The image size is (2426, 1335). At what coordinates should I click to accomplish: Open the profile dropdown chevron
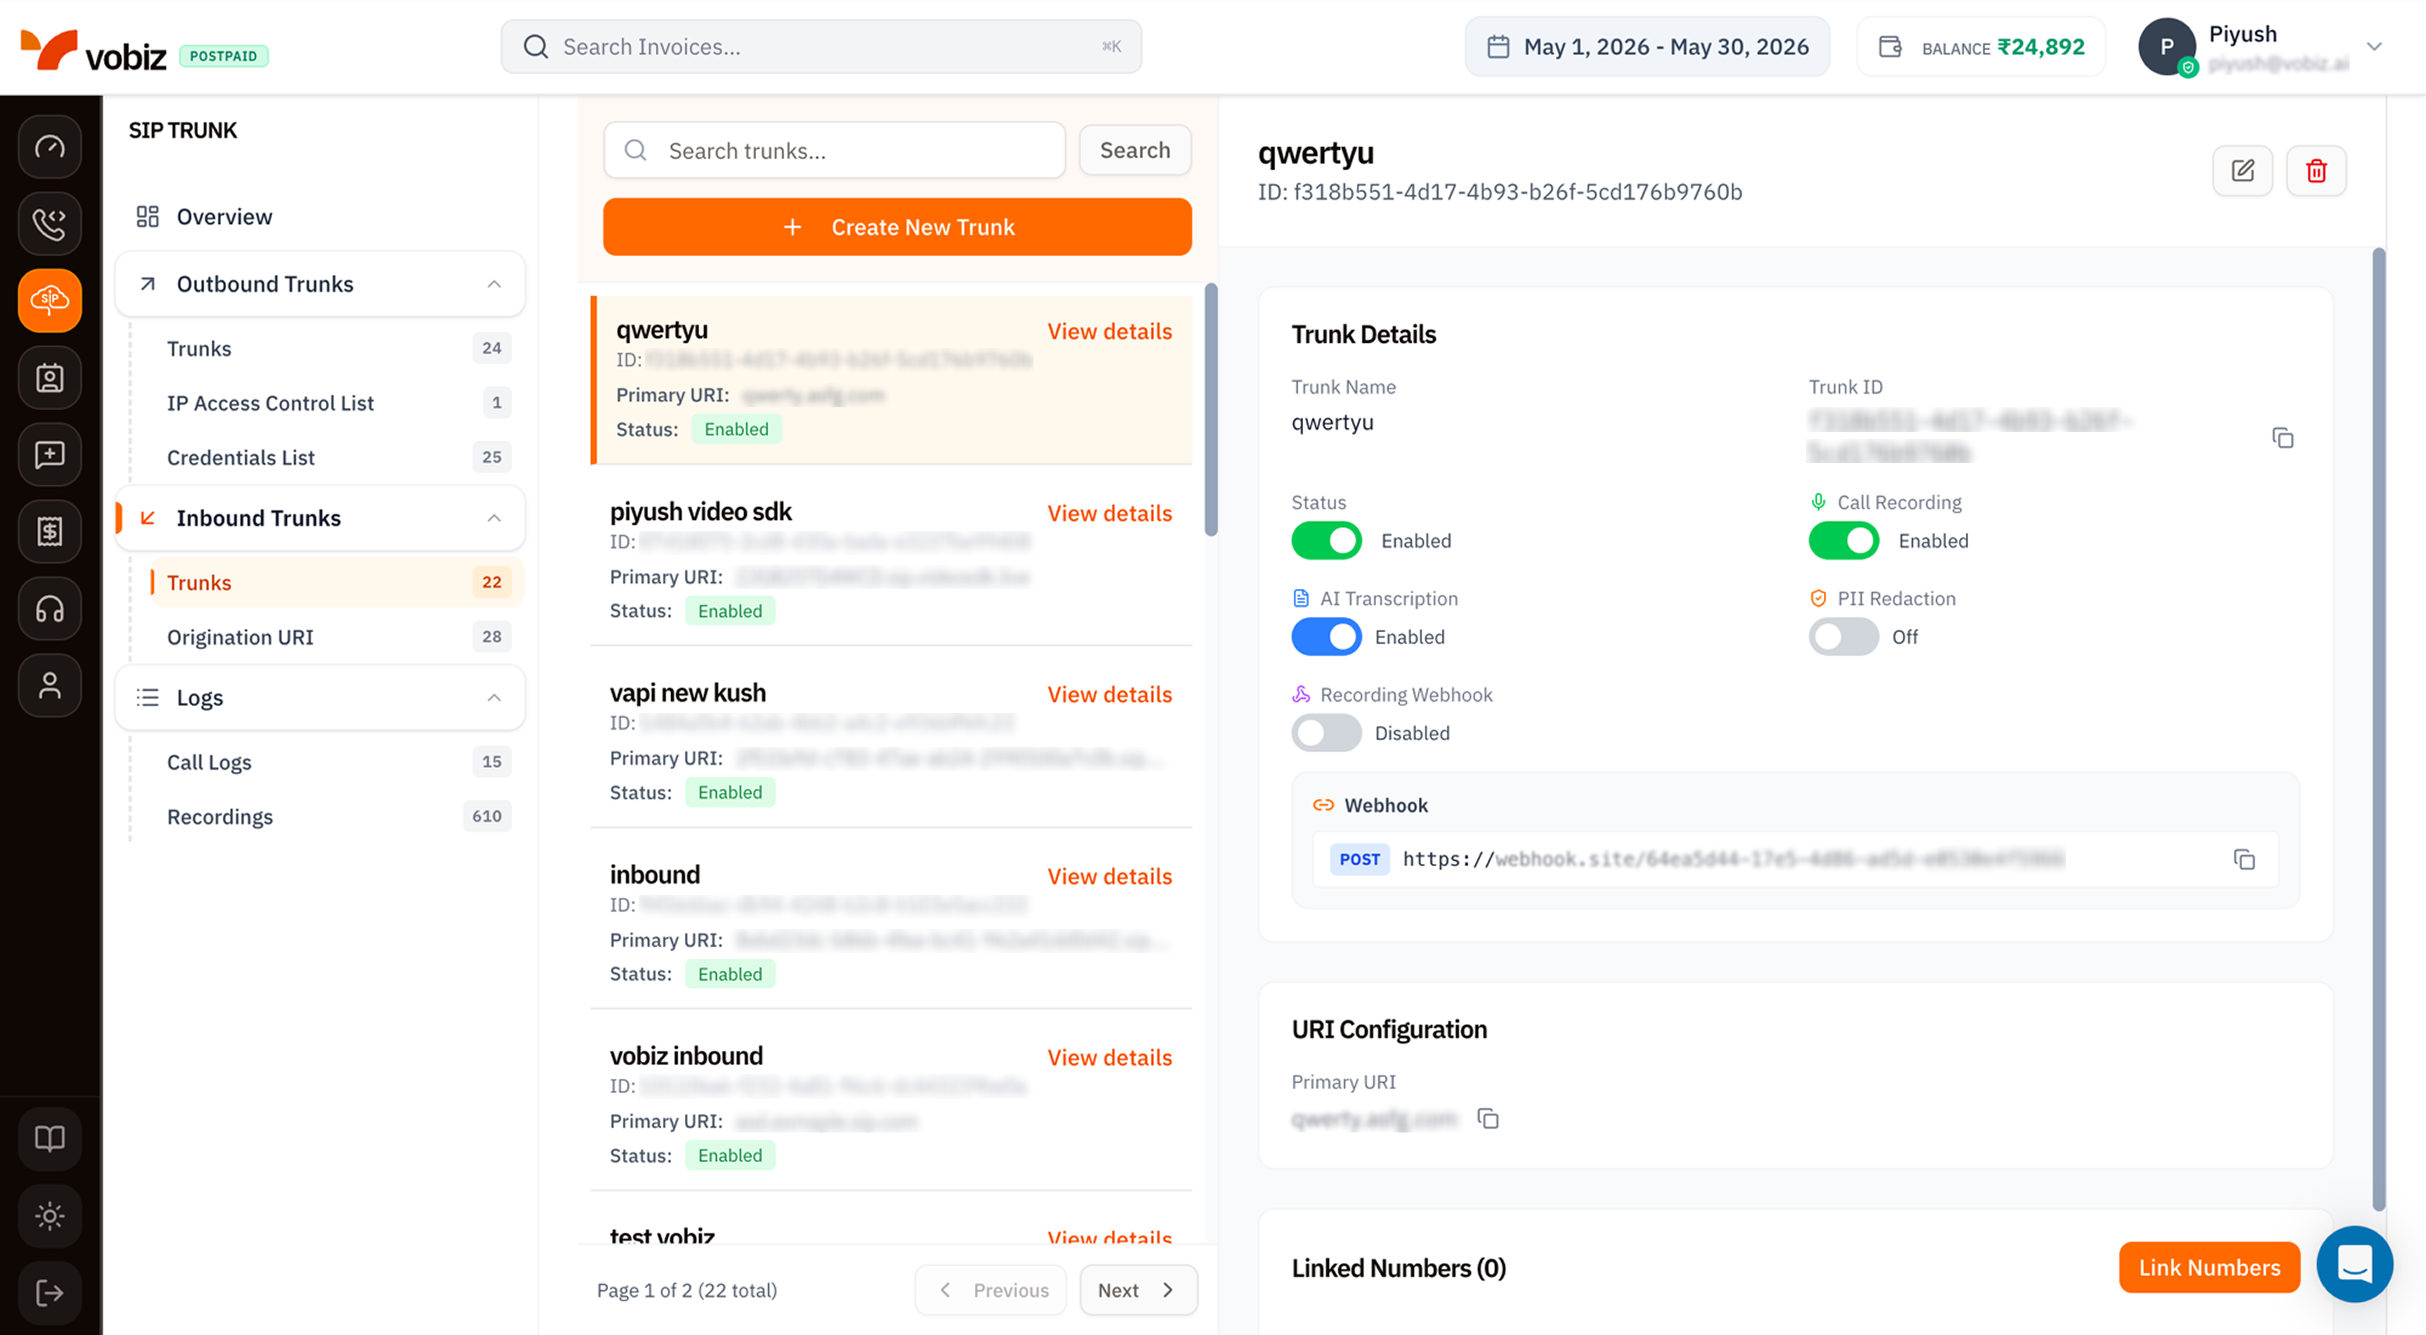tap(2374, 47)
